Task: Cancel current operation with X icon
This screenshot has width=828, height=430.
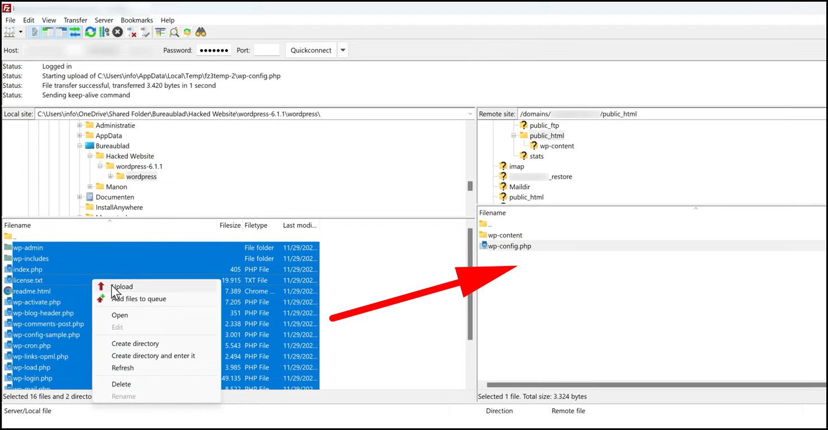Action: click(118, 32)
